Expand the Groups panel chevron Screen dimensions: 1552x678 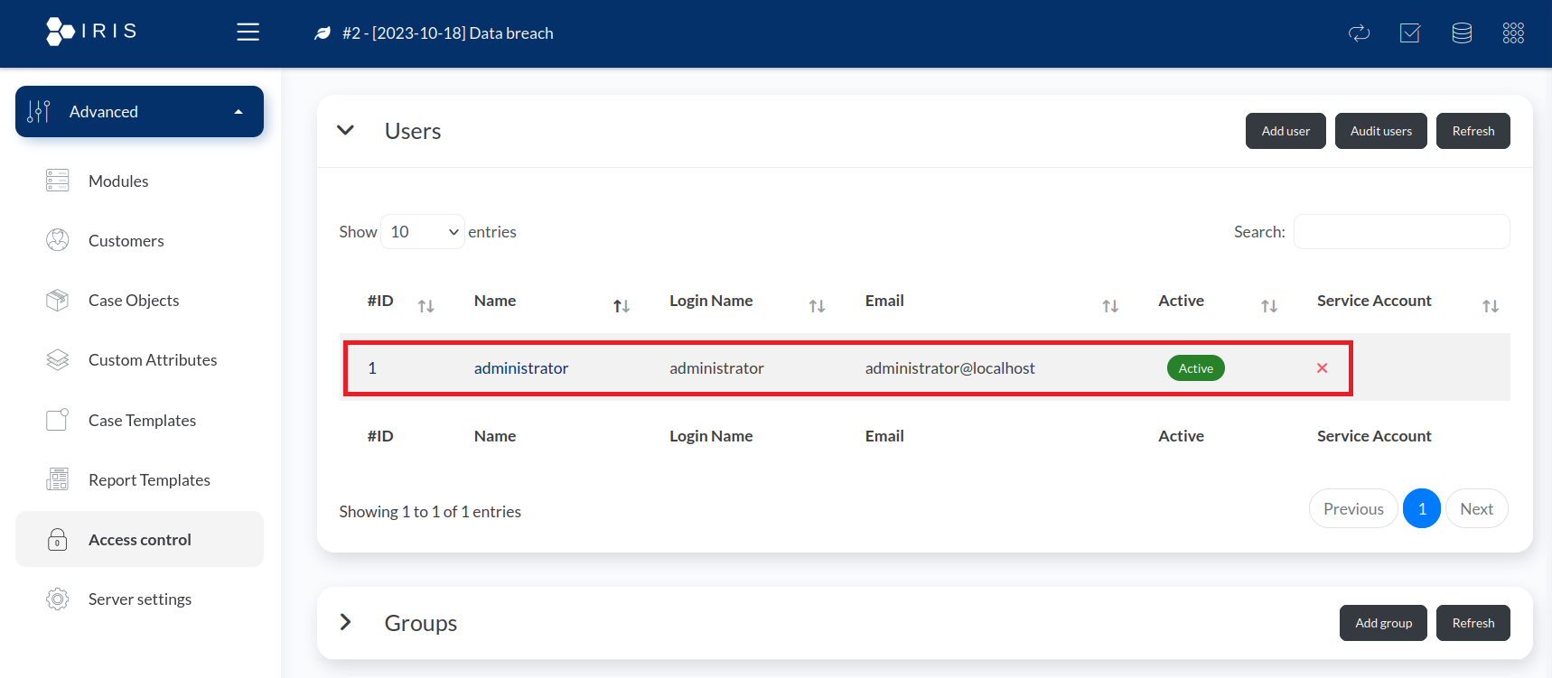tap(345, 623)
